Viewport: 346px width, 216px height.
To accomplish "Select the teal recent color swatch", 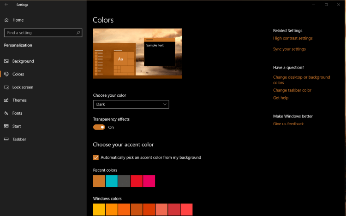I will (x=112, y=181).
